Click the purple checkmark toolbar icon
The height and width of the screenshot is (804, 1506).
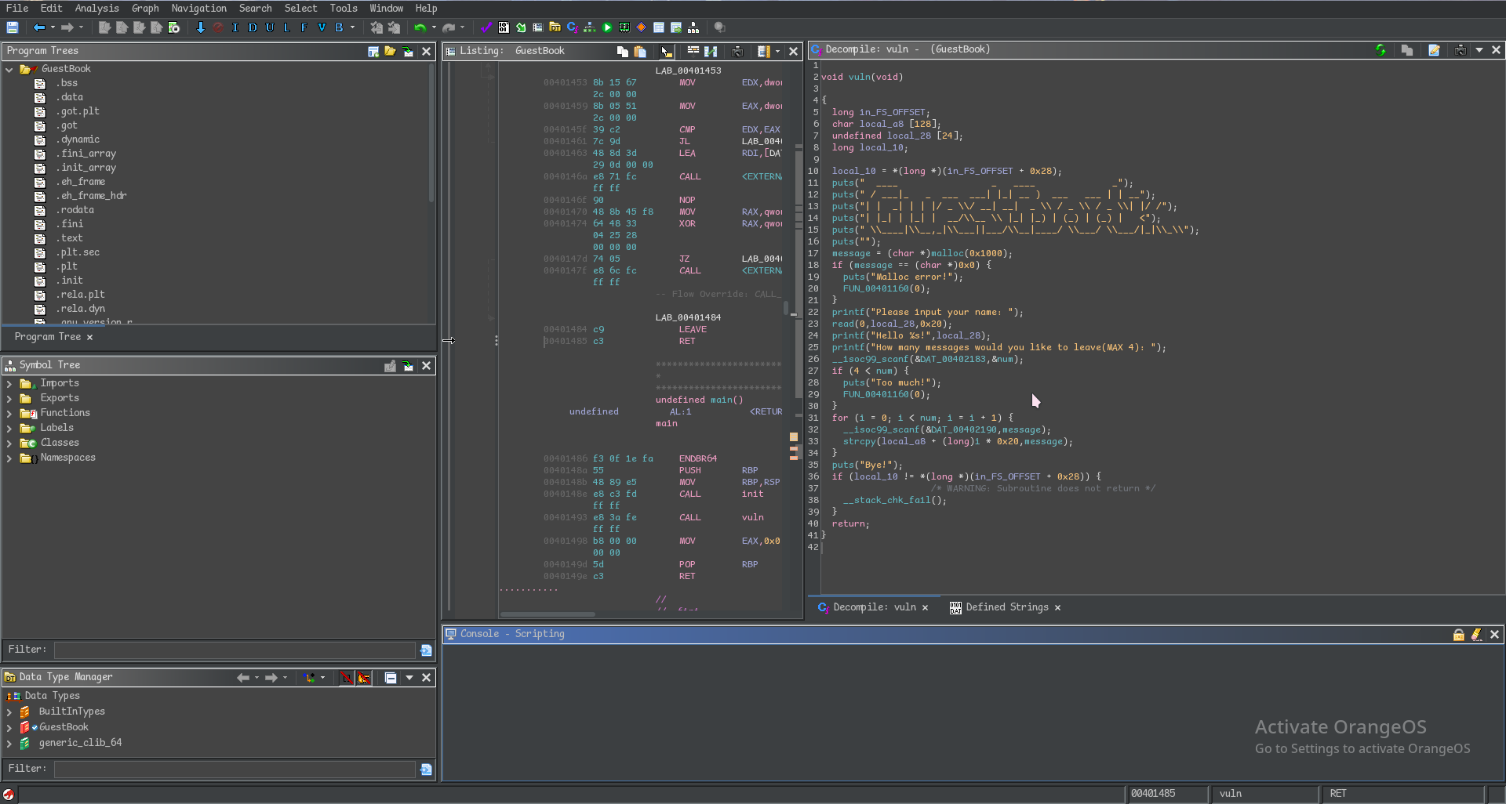tap(486, 27)
